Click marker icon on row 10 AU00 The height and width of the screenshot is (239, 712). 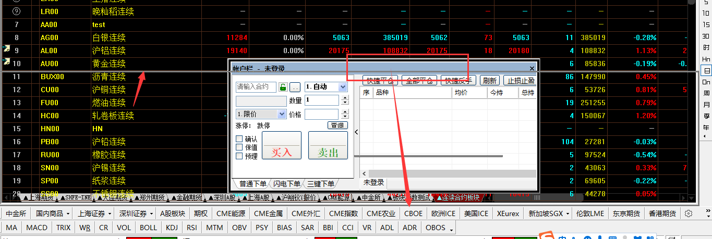point(6,62)
